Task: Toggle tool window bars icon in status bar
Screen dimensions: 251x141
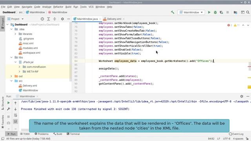Action: pos(3,139)
